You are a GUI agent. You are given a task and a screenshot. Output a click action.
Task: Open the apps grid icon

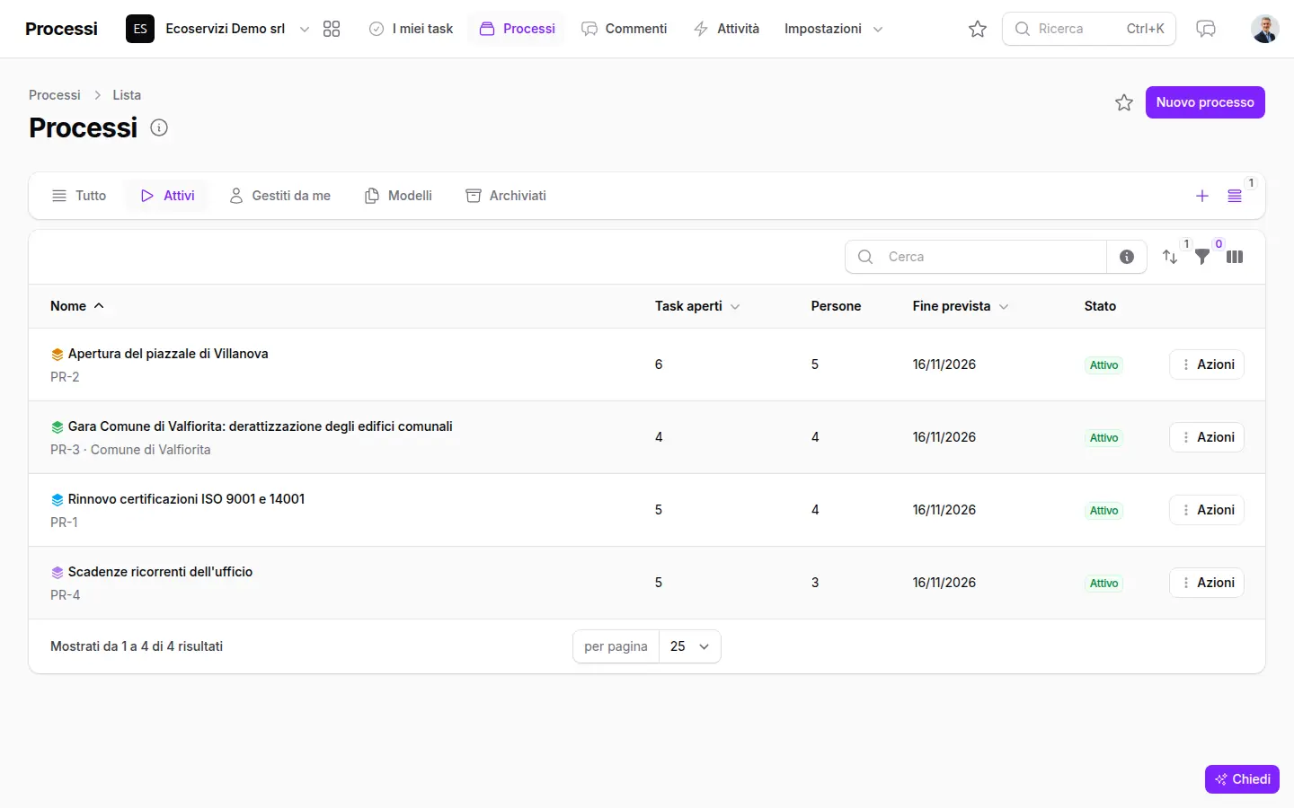332,29
